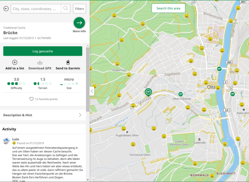
Task: Send cache to Garmin device
Action: (x=68, y=62)
